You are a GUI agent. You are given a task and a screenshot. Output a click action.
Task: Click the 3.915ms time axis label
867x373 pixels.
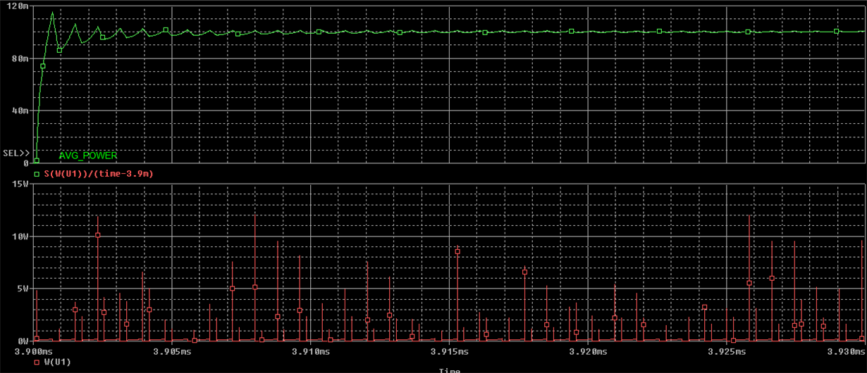(x=450, y=351)
